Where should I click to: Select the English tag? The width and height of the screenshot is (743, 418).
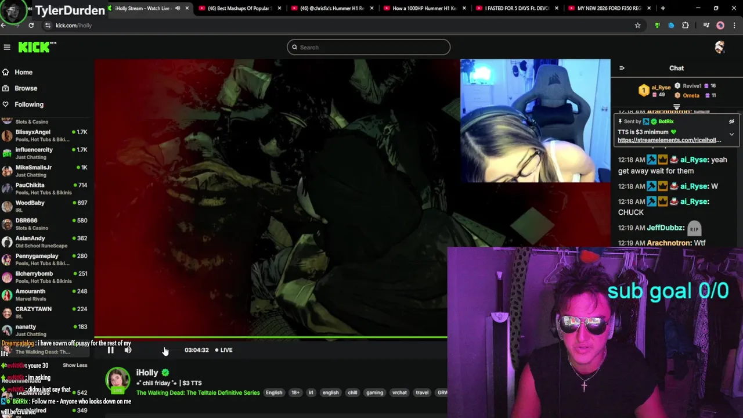pyautogui.click(x=274, y=393)
